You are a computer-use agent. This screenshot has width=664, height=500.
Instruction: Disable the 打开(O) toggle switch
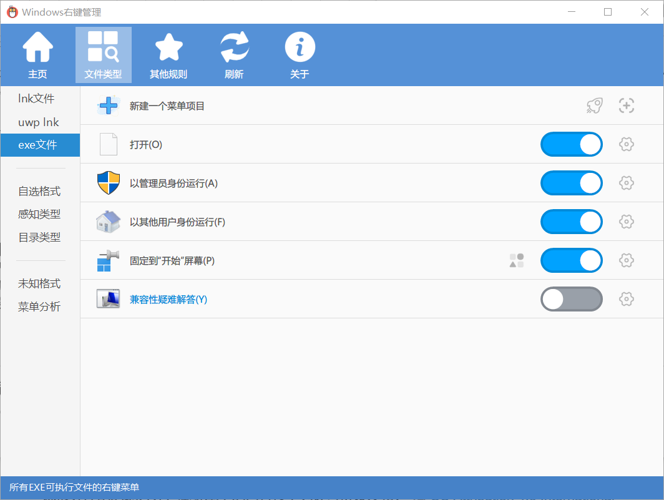(x=571, y=145)
